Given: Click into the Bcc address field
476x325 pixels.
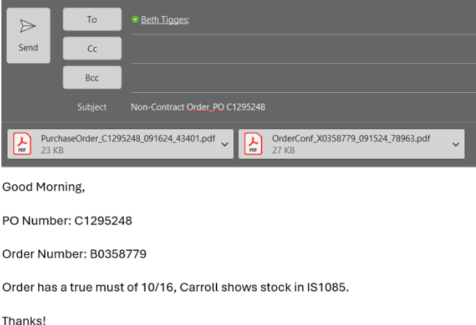Looking at the screenshot, I should pyautogui.click(x=303, y=78).
